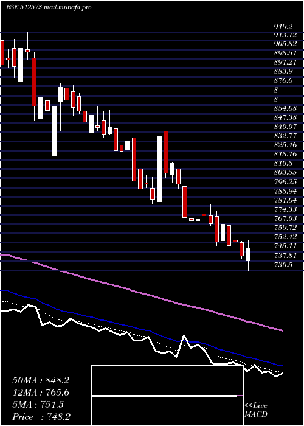This screenshot has width=304, height=426.
Task: Click the 767.03 price label
Action: (x=285, y=218)
